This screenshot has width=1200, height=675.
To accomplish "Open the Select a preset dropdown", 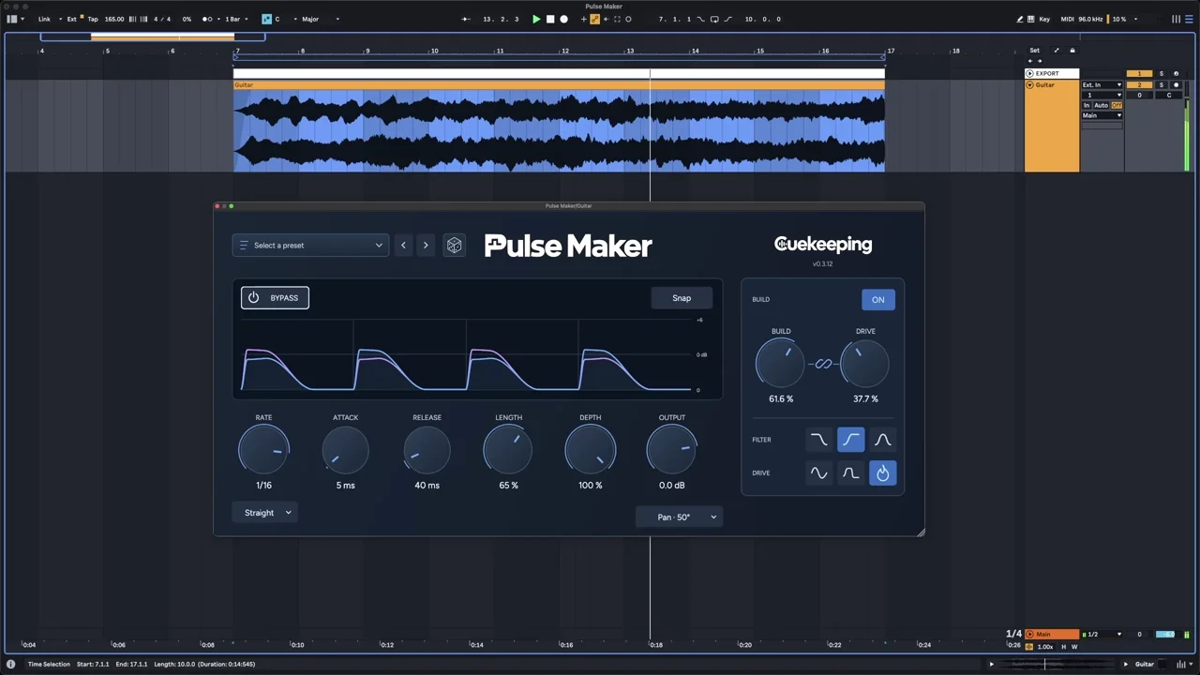I will click(310, 246).
